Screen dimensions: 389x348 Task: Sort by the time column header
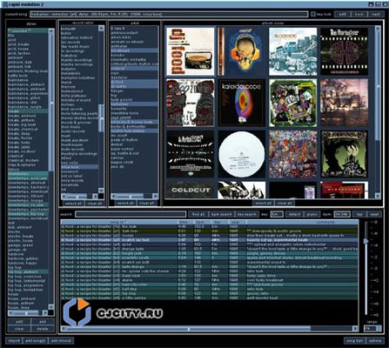coord(184,222)
